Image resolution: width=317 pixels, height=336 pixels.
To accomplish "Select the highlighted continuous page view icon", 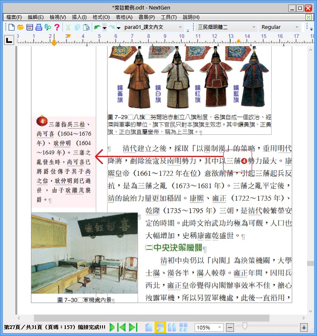I will [x=160, y=327].
